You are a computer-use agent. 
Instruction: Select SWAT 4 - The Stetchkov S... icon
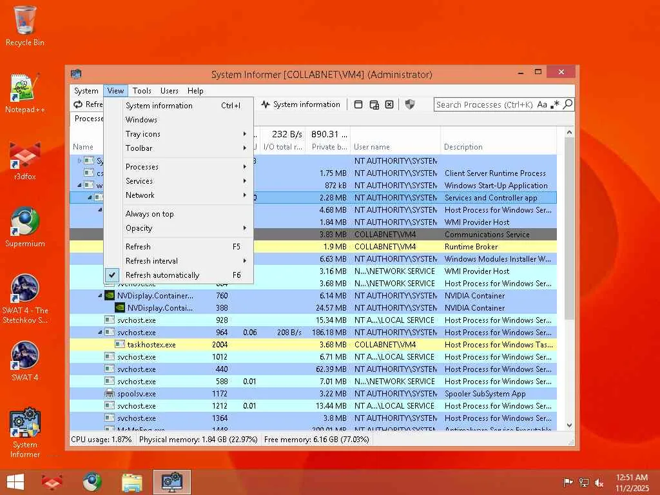tap(25, 299)
